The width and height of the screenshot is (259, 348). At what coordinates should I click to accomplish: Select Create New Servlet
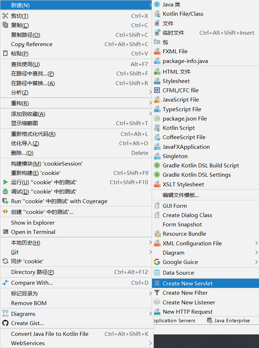[205, 283]
